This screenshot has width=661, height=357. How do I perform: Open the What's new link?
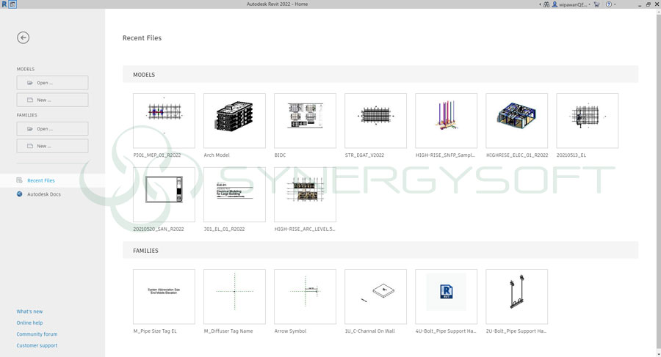[x=29, y=312]
